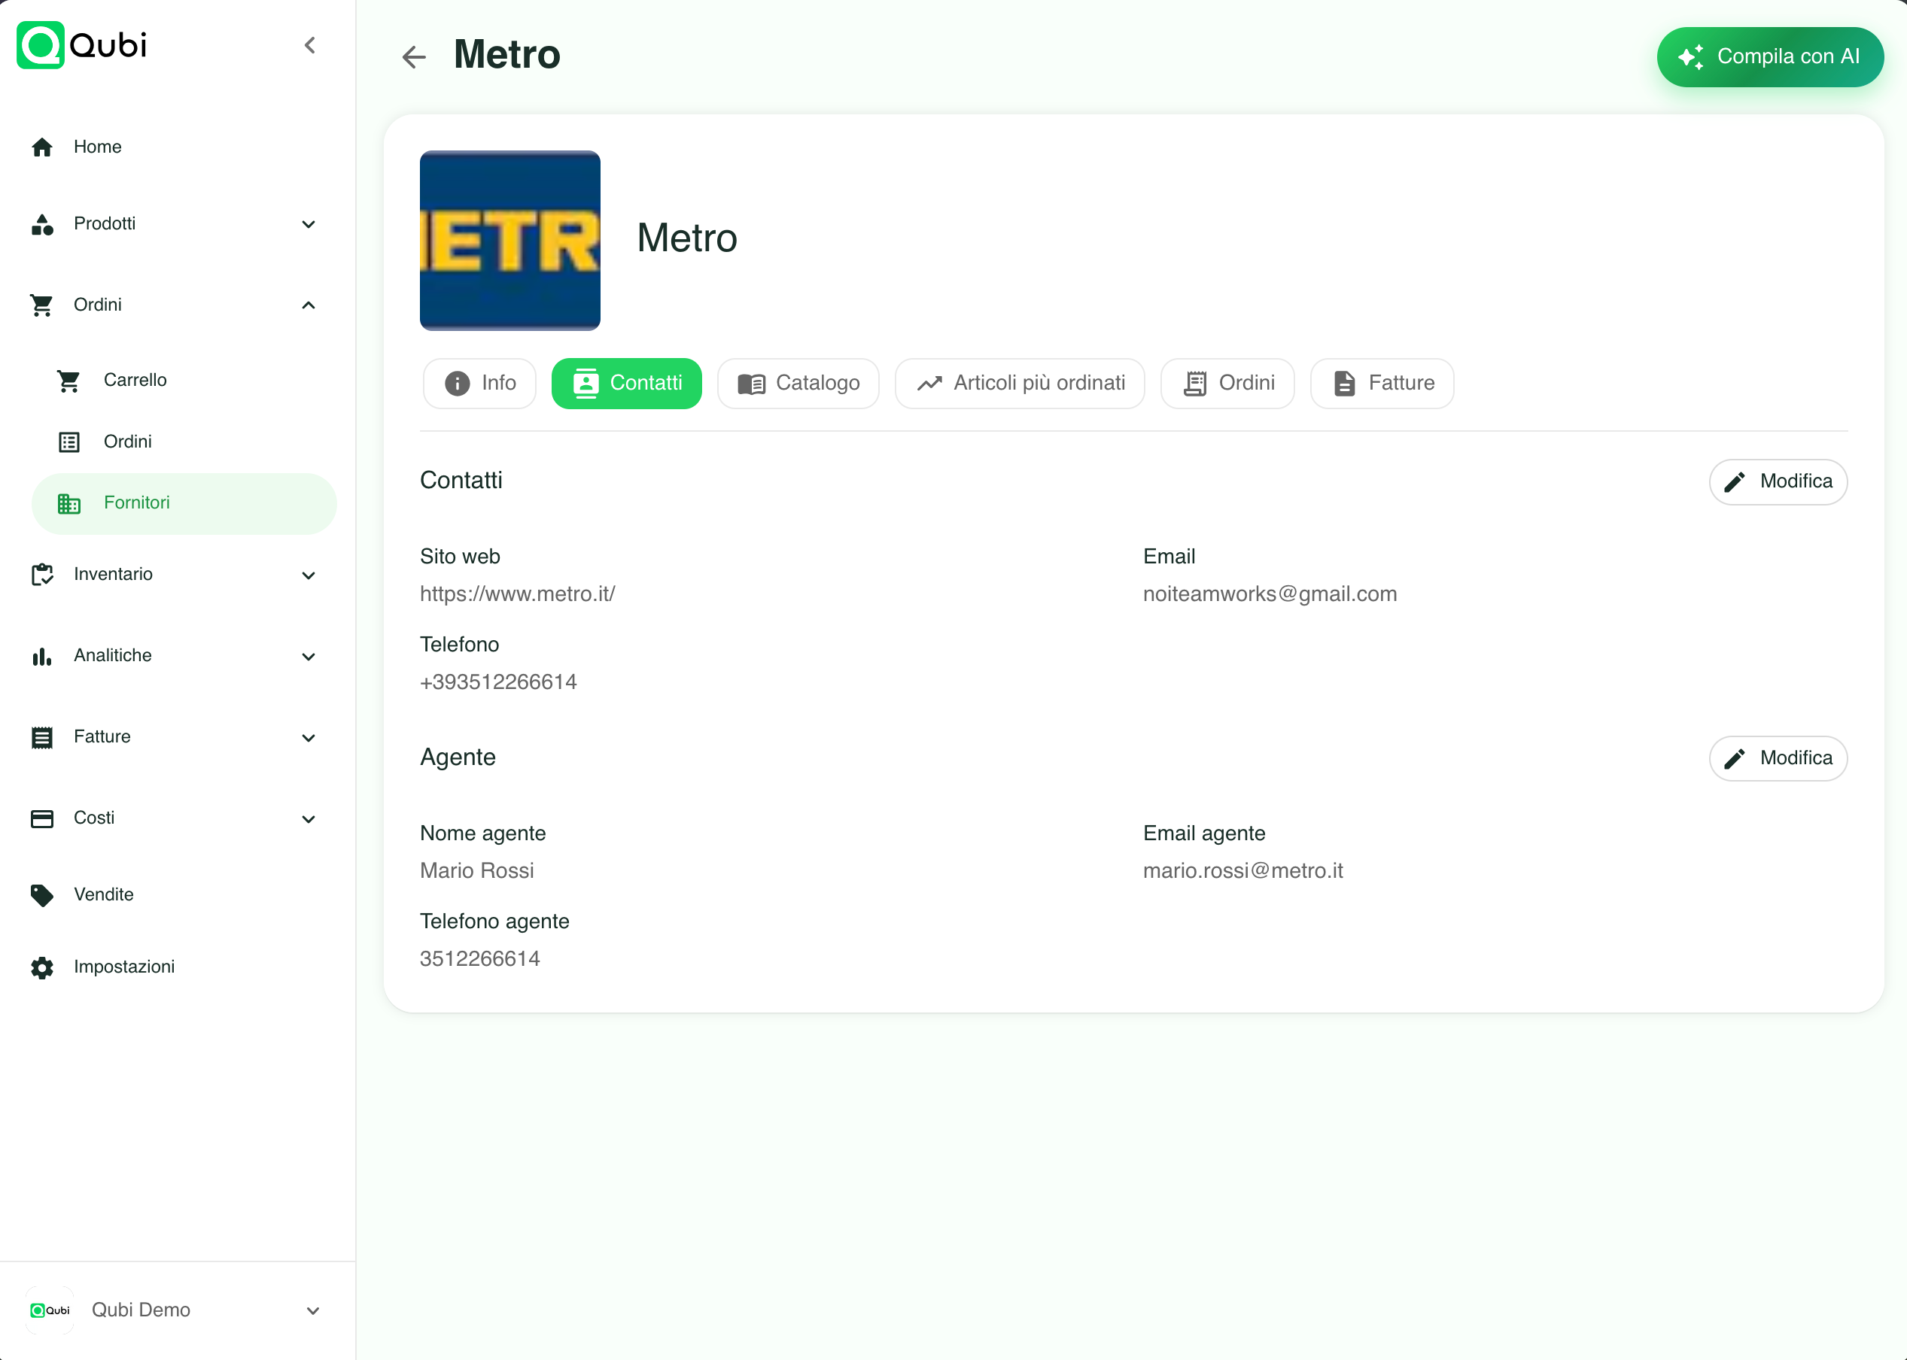Click the Ordini shopping cart icon in sidebar
The width and height of the screenshot is (1907, 1360).
coord(42,305)
